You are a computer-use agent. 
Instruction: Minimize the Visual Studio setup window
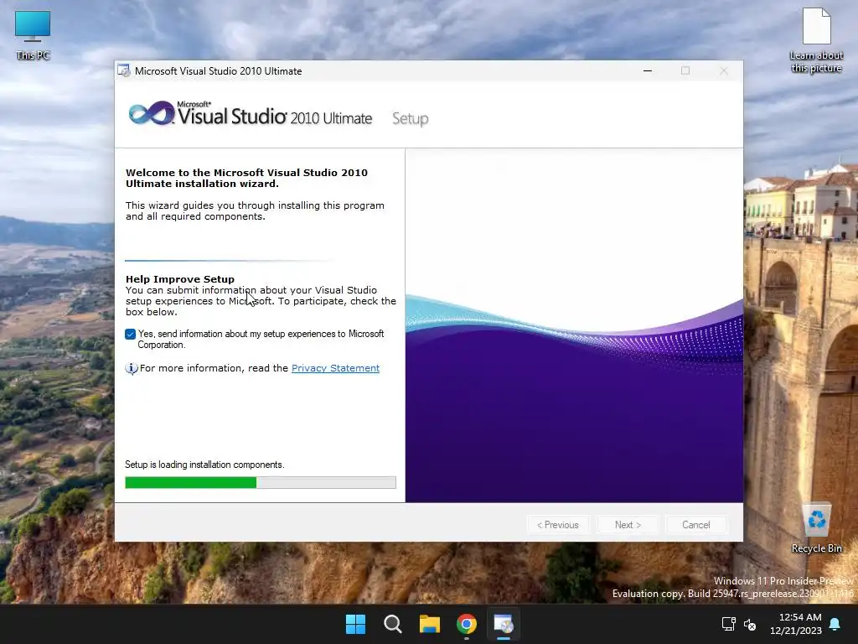pyautogui.click(x=648, y=70)
